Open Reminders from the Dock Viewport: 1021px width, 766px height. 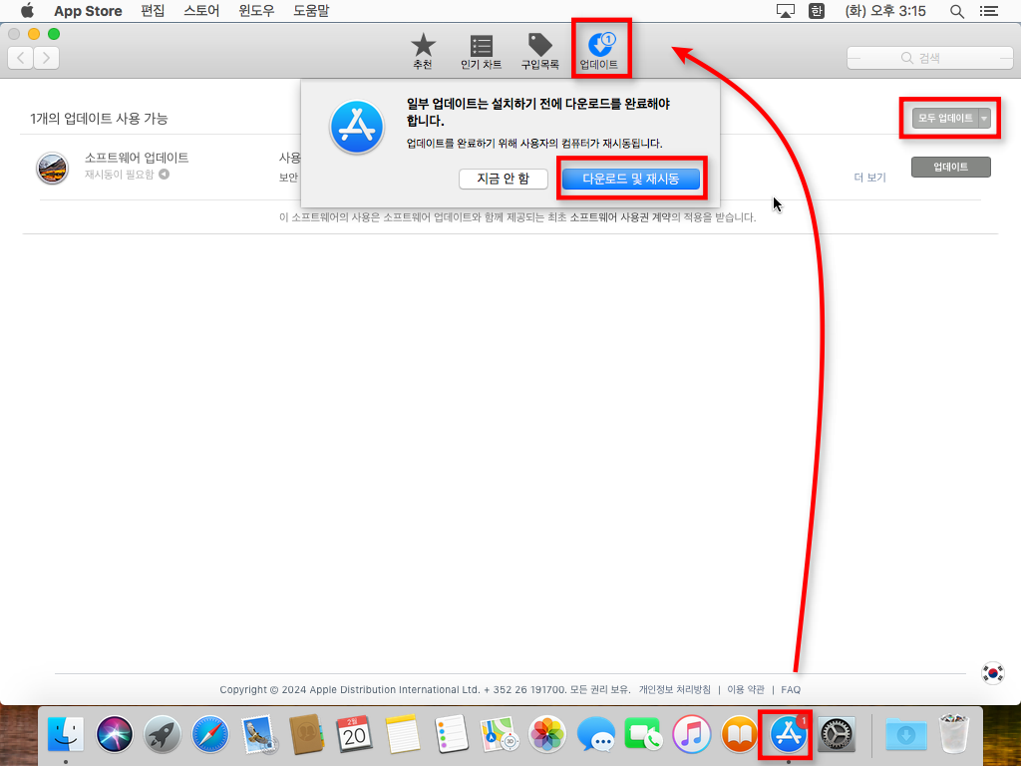[x=451, y=734]
